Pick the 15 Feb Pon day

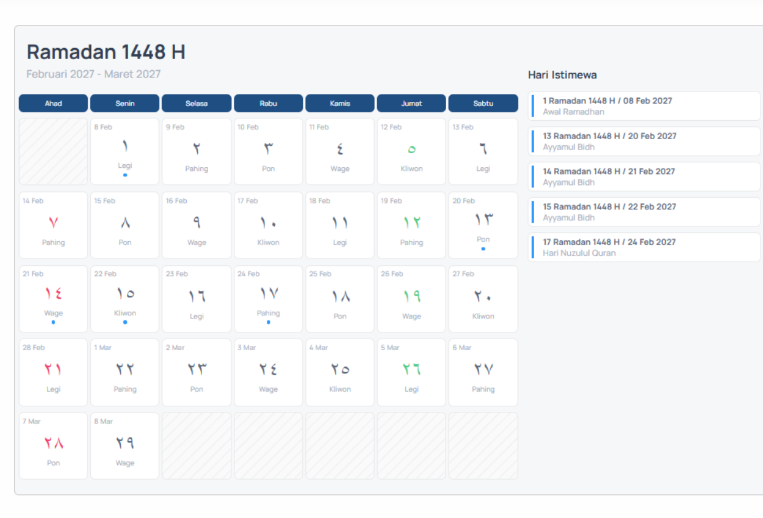(125, 225)
